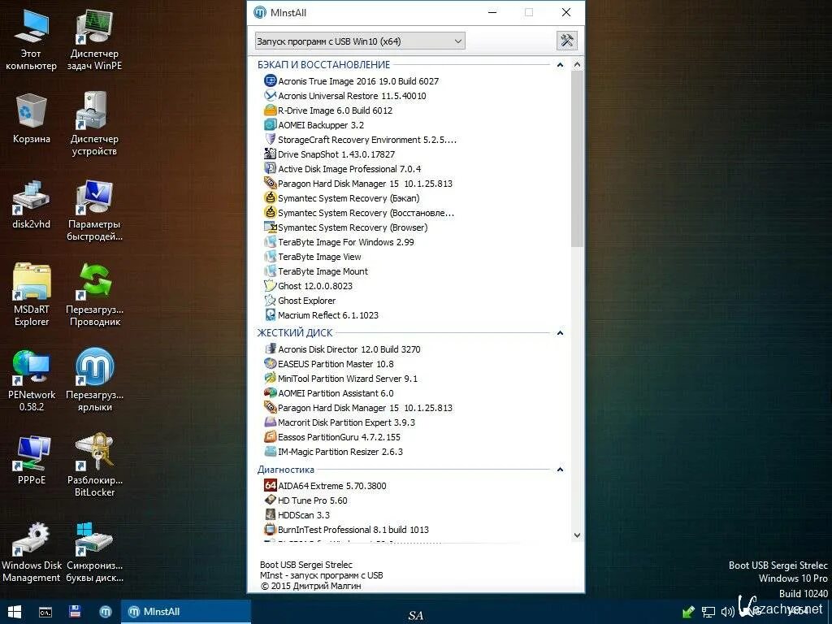
Task: Click the MInstAll list scrollbar thumb
Action: coord(578,158)
